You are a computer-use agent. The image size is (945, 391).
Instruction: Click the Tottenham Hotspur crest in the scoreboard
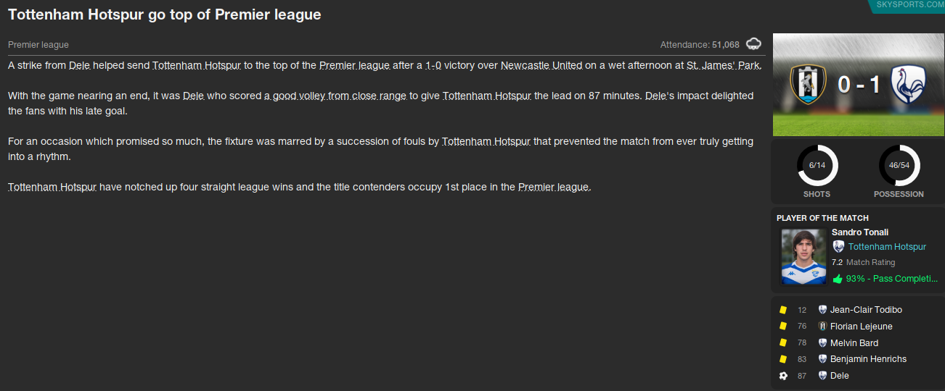(907, 85)
